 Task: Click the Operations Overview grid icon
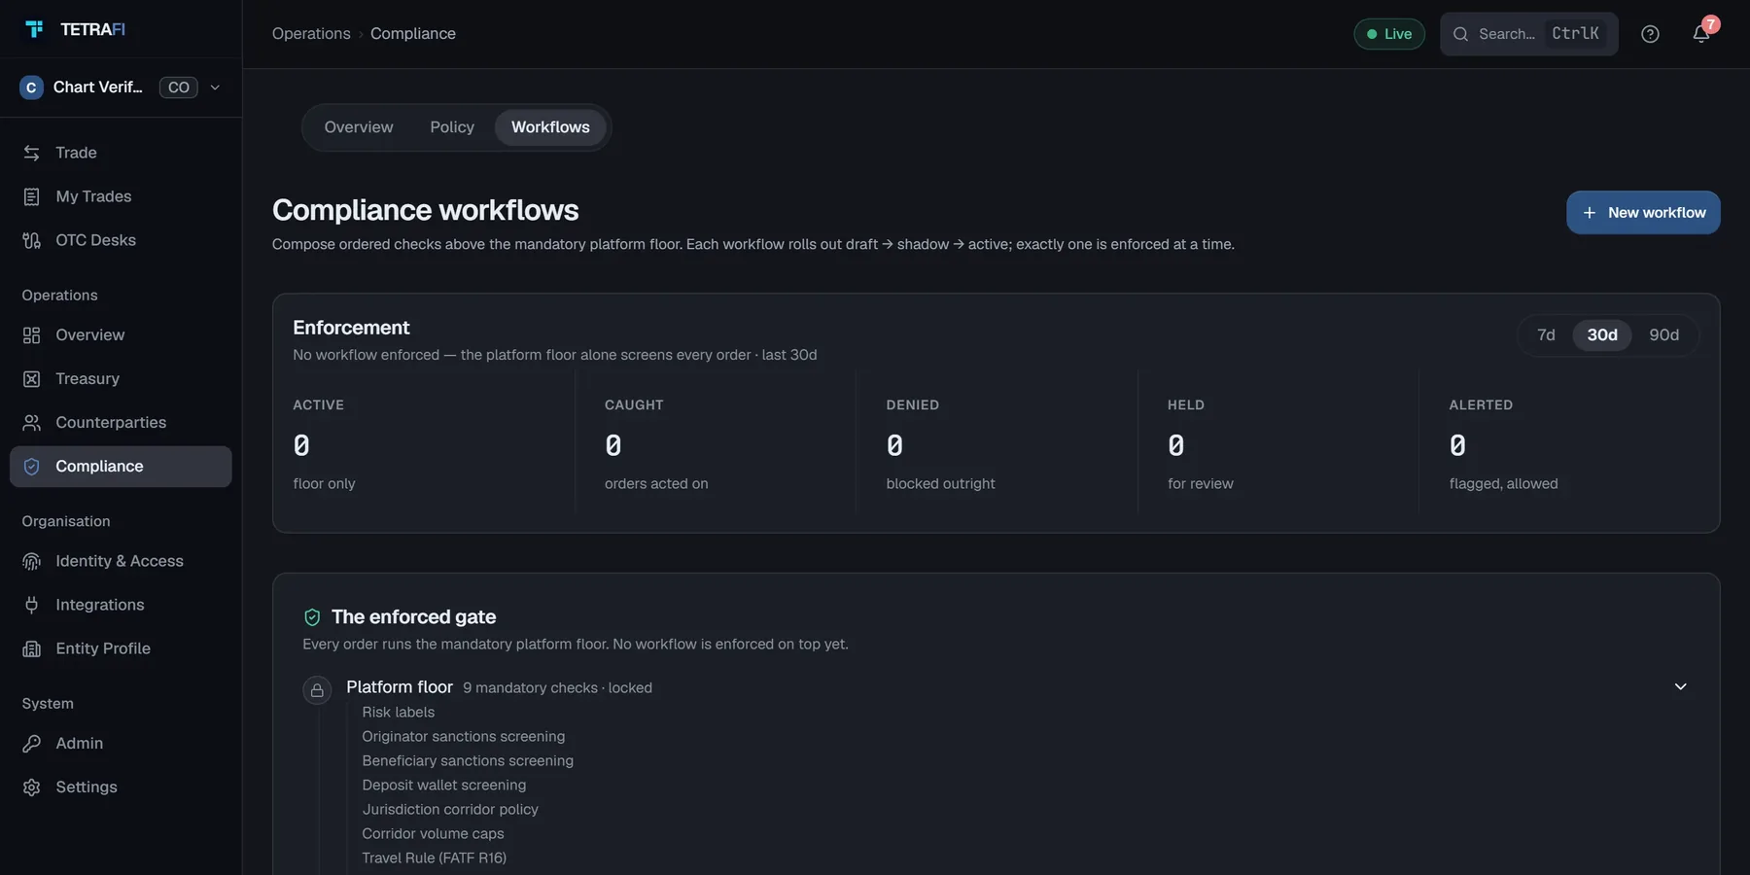tap(32, 335)
